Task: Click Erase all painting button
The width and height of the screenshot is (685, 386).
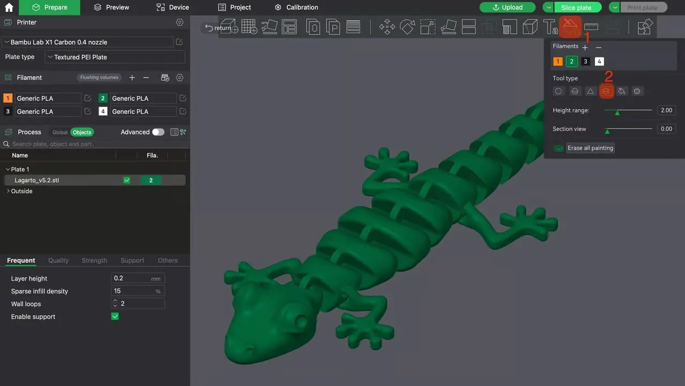Action: (x=590, y=148)
